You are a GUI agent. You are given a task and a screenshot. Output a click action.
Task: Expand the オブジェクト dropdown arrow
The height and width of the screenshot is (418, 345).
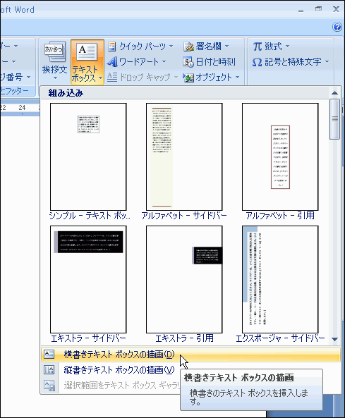pos(237,78)
